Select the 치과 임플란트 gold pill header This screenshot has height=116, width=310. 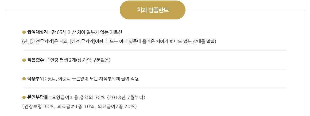(x=153, y=10)
